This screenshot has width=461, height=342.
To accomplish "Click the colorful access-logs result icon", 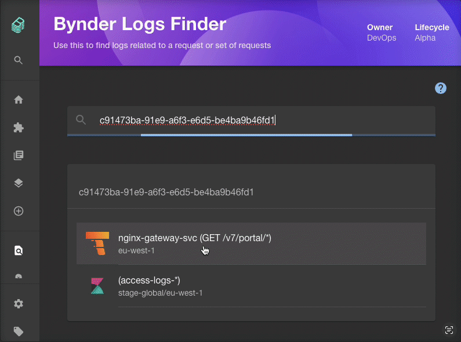I will (x=97, y=286).
